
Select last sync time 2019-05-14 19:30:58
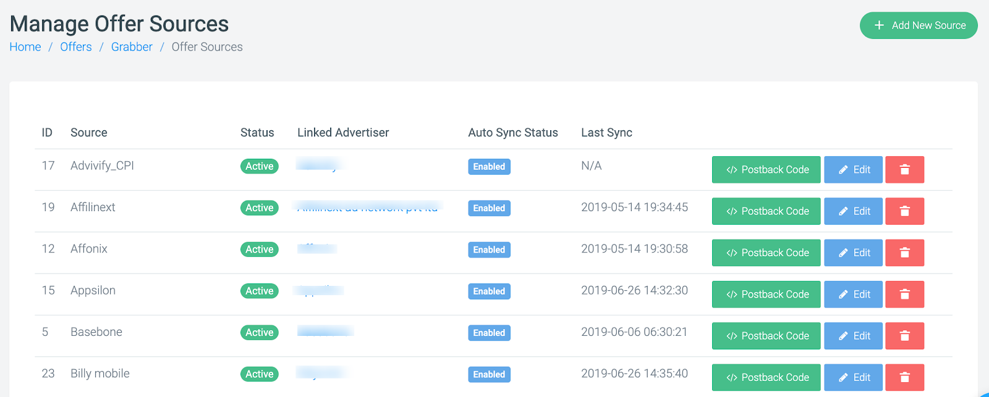(x=634, y=249)
